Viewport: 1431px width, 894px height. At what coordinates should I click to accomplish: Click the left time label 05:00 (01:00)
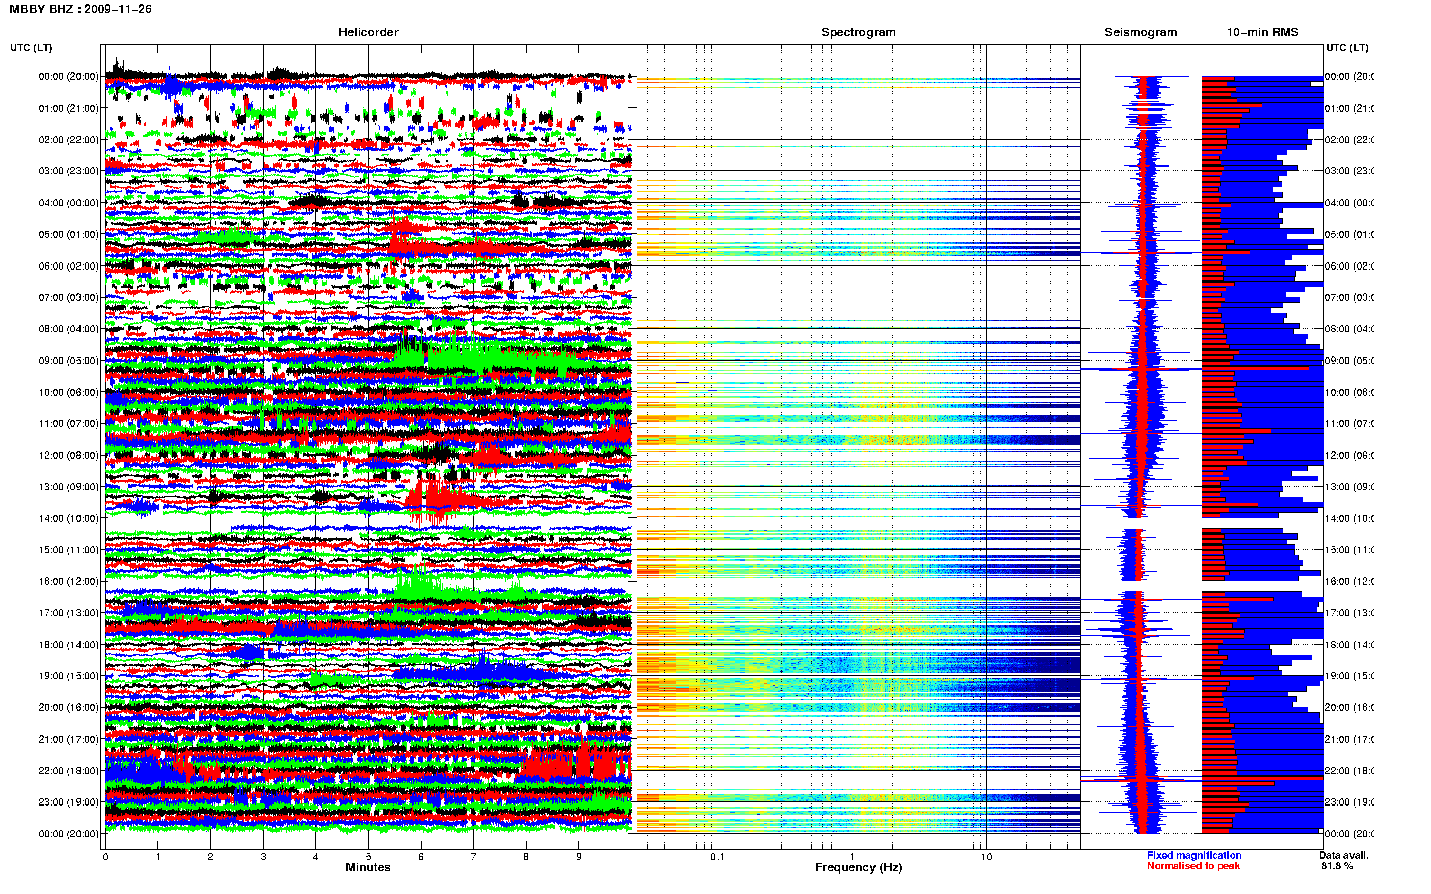tap(68, 234)
